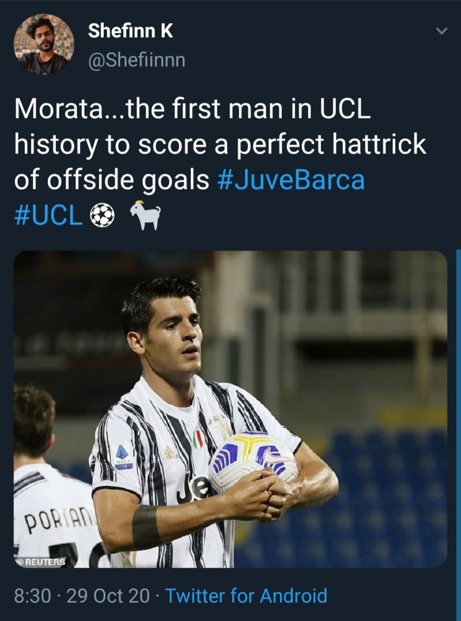The height and width of the screenshot is (621, 461).
Task: Click the Reuters watermark on the photo
Action: pyautogui.click(x=40, y=560)
